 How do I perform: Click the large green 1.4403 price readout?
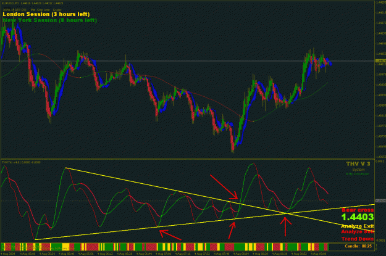[x=358, y=217]
